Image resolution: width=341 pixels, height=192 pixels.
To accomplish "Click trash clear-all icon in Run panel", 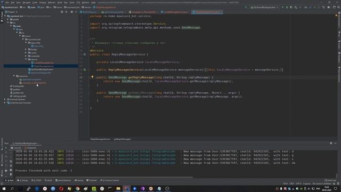I will click(11, 174).
